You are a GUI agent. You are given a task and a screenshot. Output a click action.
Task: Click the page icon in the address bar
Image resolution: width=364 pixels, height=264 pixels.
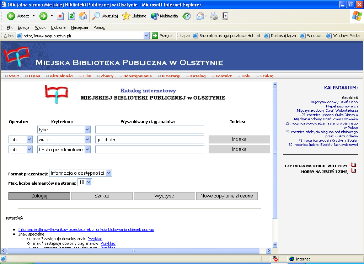[20, 36]
